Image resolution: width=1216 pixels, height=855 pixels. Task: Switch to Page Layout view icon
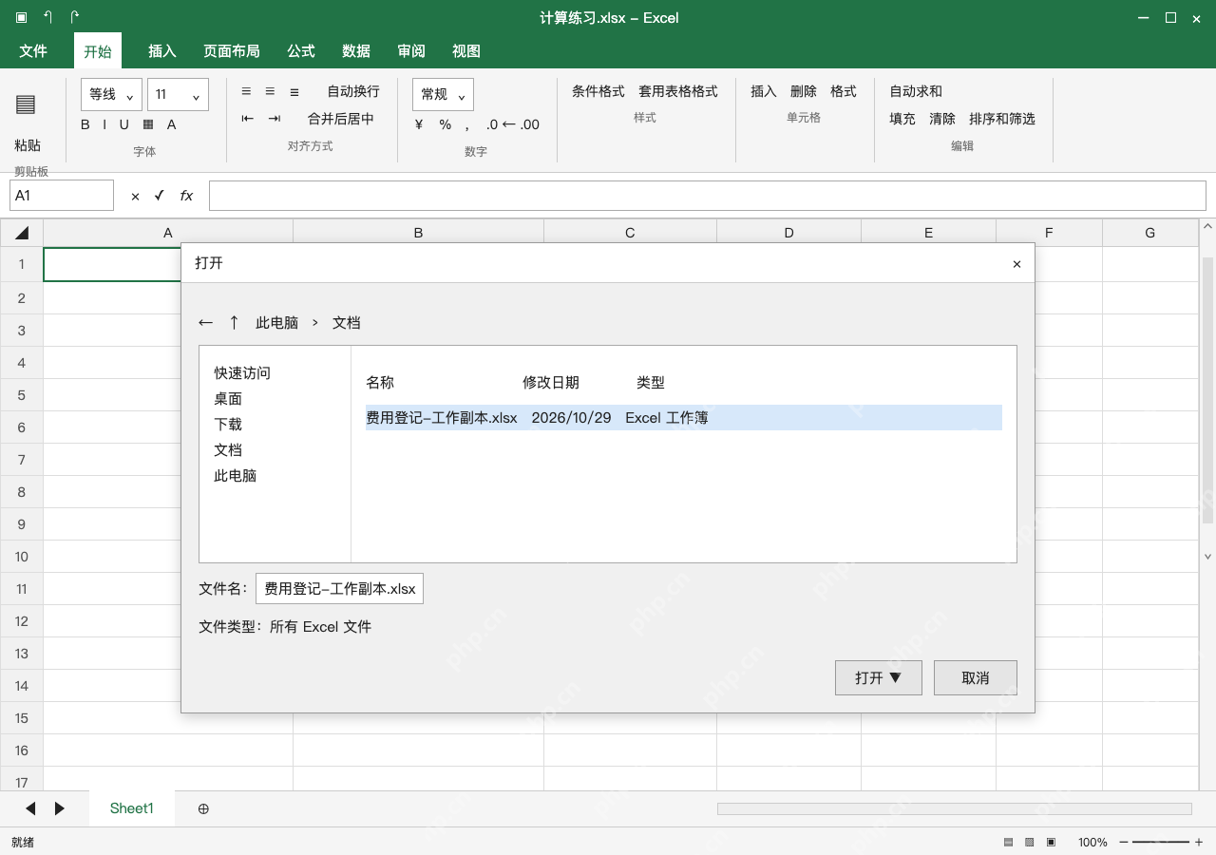(x=1030, y=843)
